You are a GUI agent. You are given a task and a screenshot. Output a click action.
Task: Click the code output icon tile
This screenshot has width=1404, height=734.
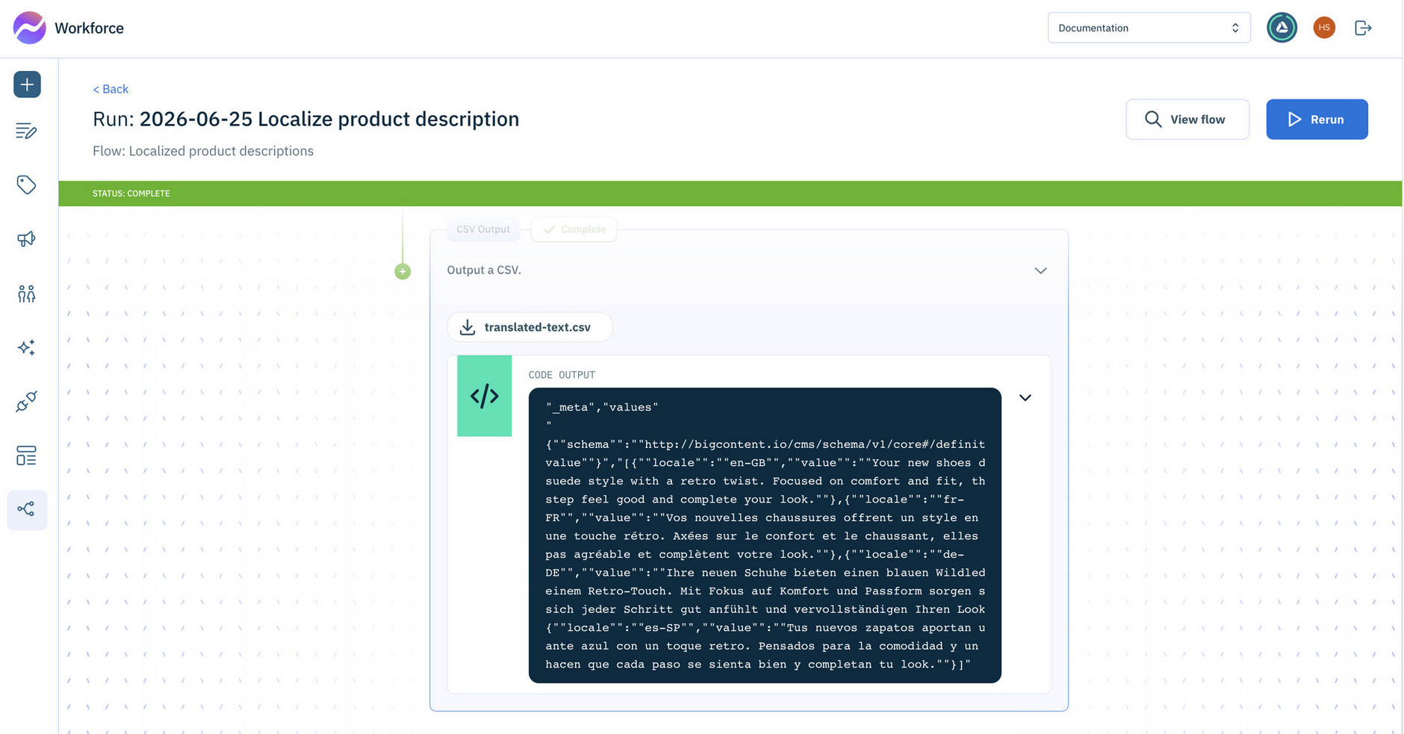[x=485, y=396]
